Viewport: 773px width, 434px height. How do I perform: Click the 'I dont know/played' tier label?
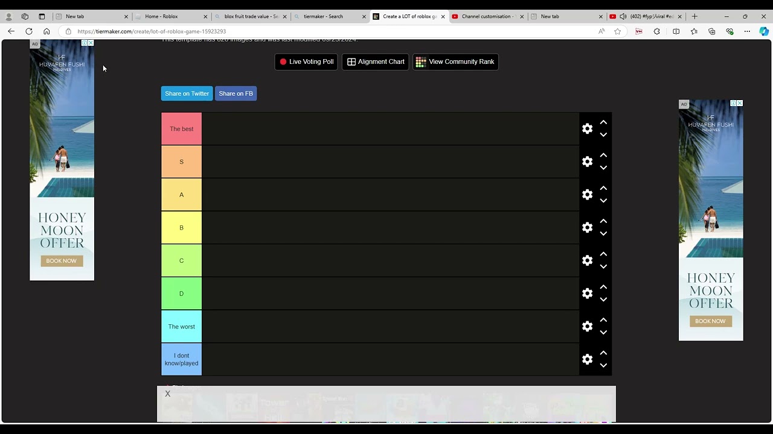pos(181,359)
